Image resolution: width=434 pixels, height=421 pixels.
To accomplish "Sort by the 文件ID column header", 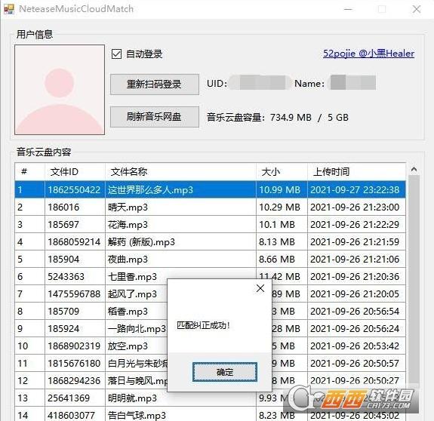I will tap(75, 172).
